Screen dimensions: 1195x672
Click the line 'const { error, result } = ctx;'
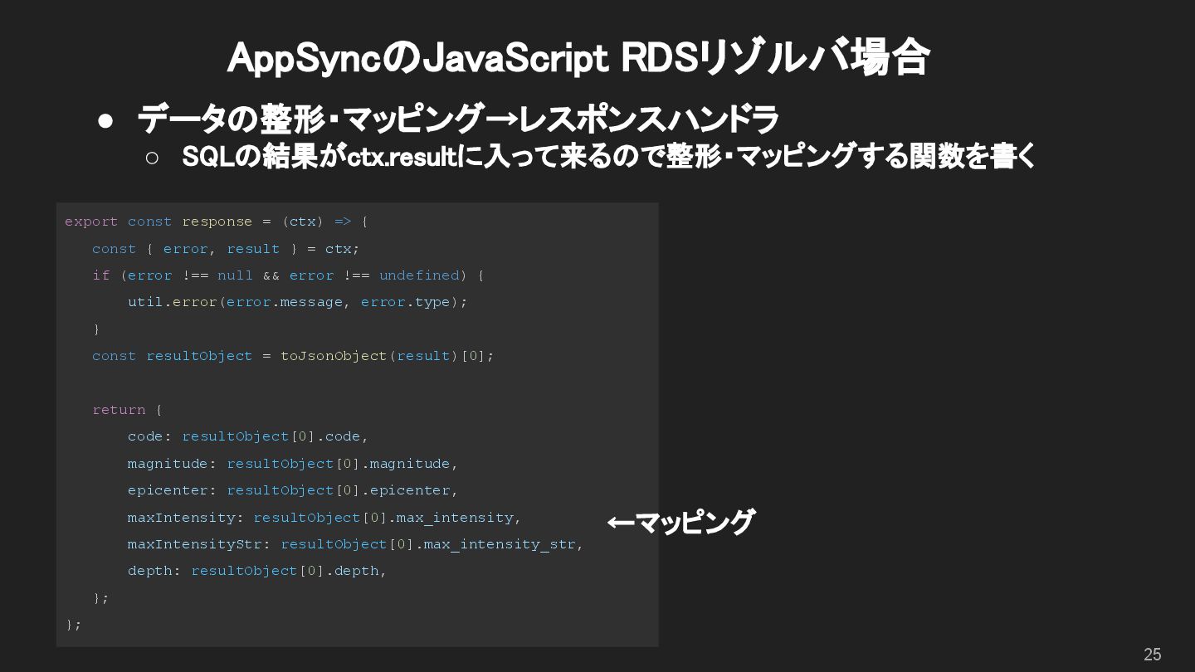tap(226, 249)
